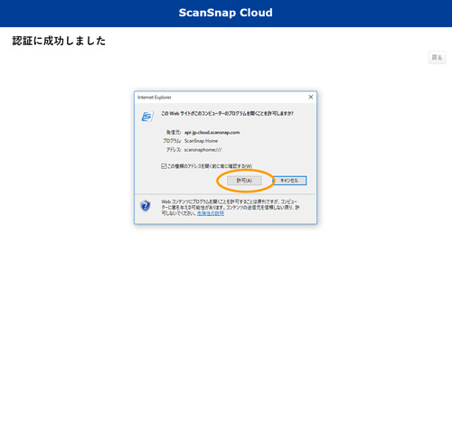
Task: Click the api-jp.cloud.scansnap.com sender text
Action: [x=212, y=132]
